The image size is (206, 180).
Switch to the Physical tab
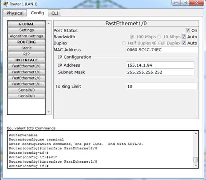coord(15,13)
